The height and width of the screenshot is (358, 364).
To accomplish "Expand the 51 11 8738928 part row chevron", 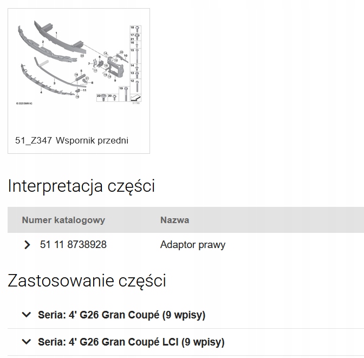I will coord(27,245).
